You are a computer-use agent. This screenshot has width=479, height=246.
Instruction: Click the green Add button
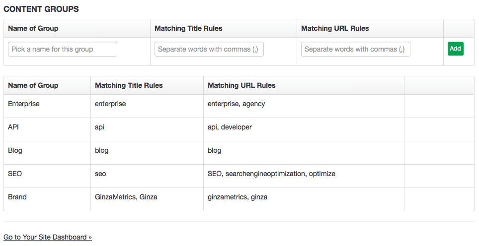[456, 49]
